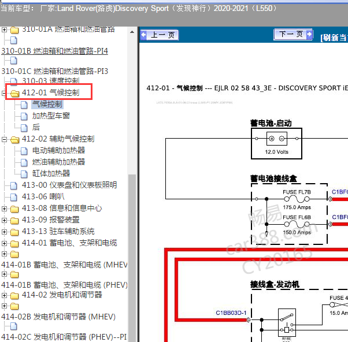
Task: Click the 上一页 previous page button
Action: (x=160, y=35)
